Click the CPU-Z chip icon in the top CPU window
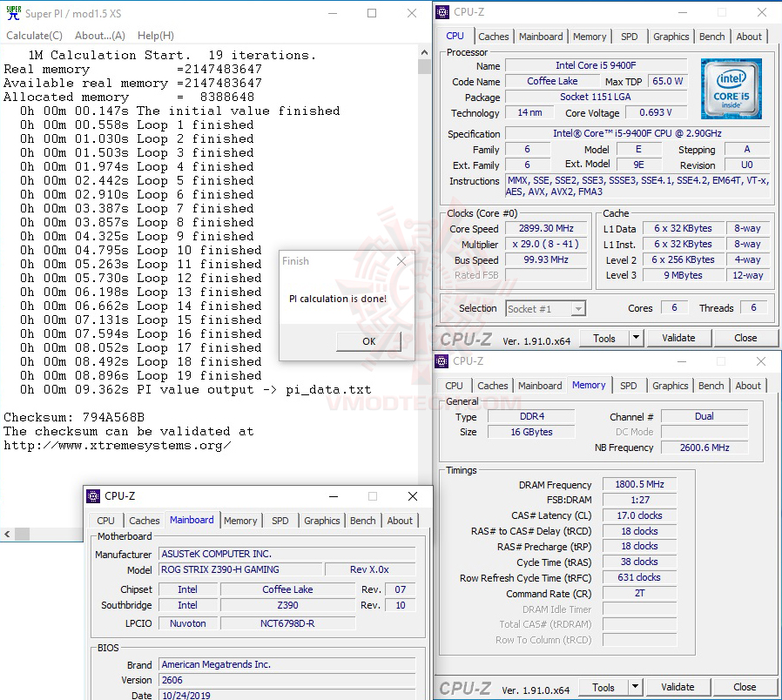Screen dimensions: 782x700 coord(442,12)
